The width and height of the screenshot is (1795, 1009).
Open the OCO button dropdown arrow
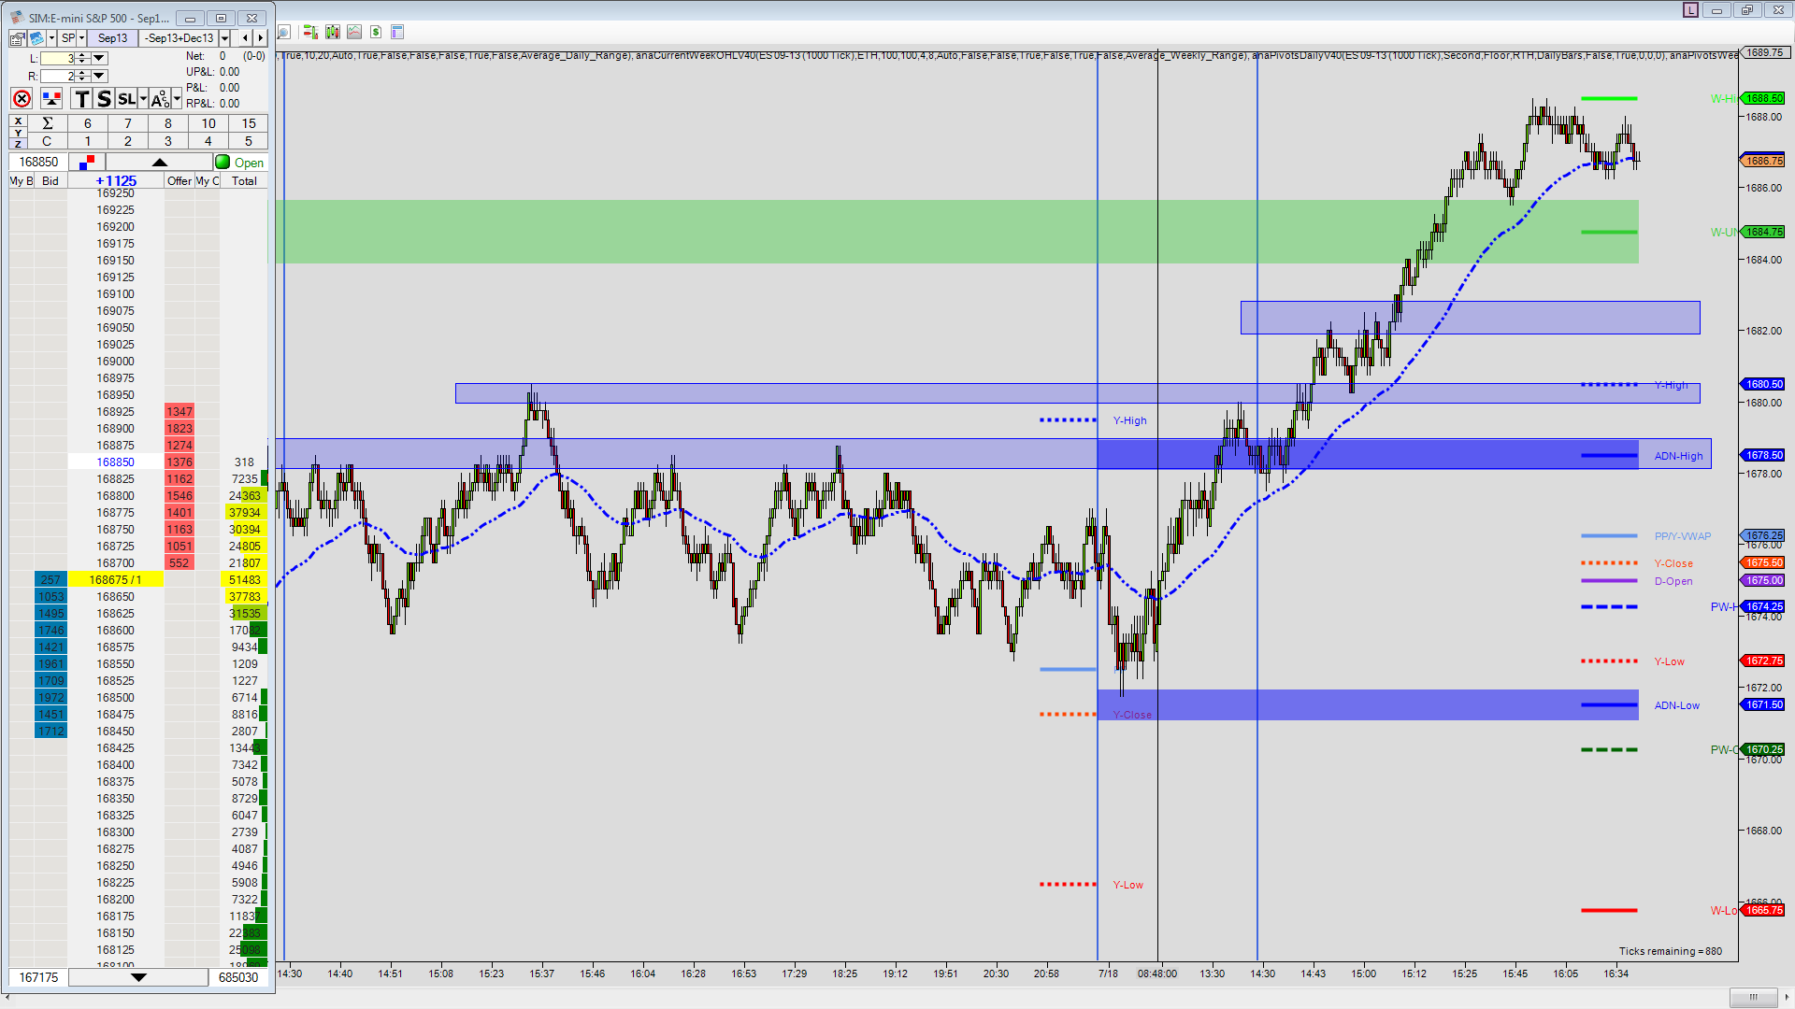[177, 99]
